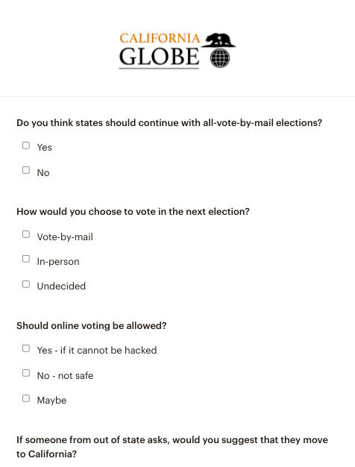Check the box for Yes - if it cannot be hacked
Viewport: 355px width, 467px height.
click(26, 348)
